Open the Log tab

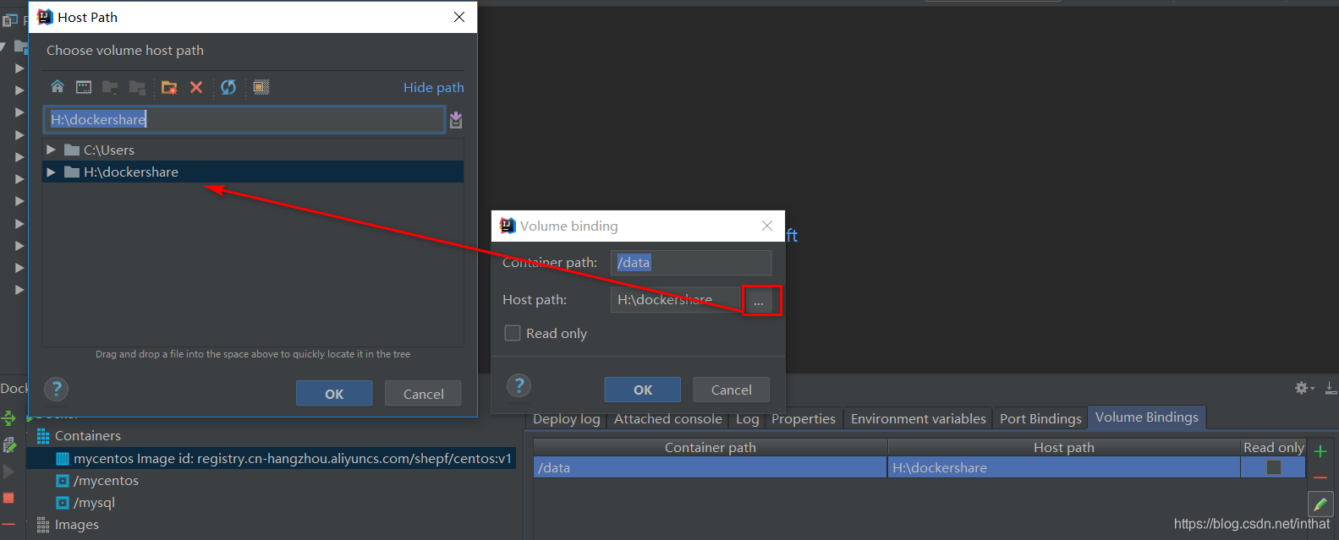pyautogui.click(x=747, y=418)
